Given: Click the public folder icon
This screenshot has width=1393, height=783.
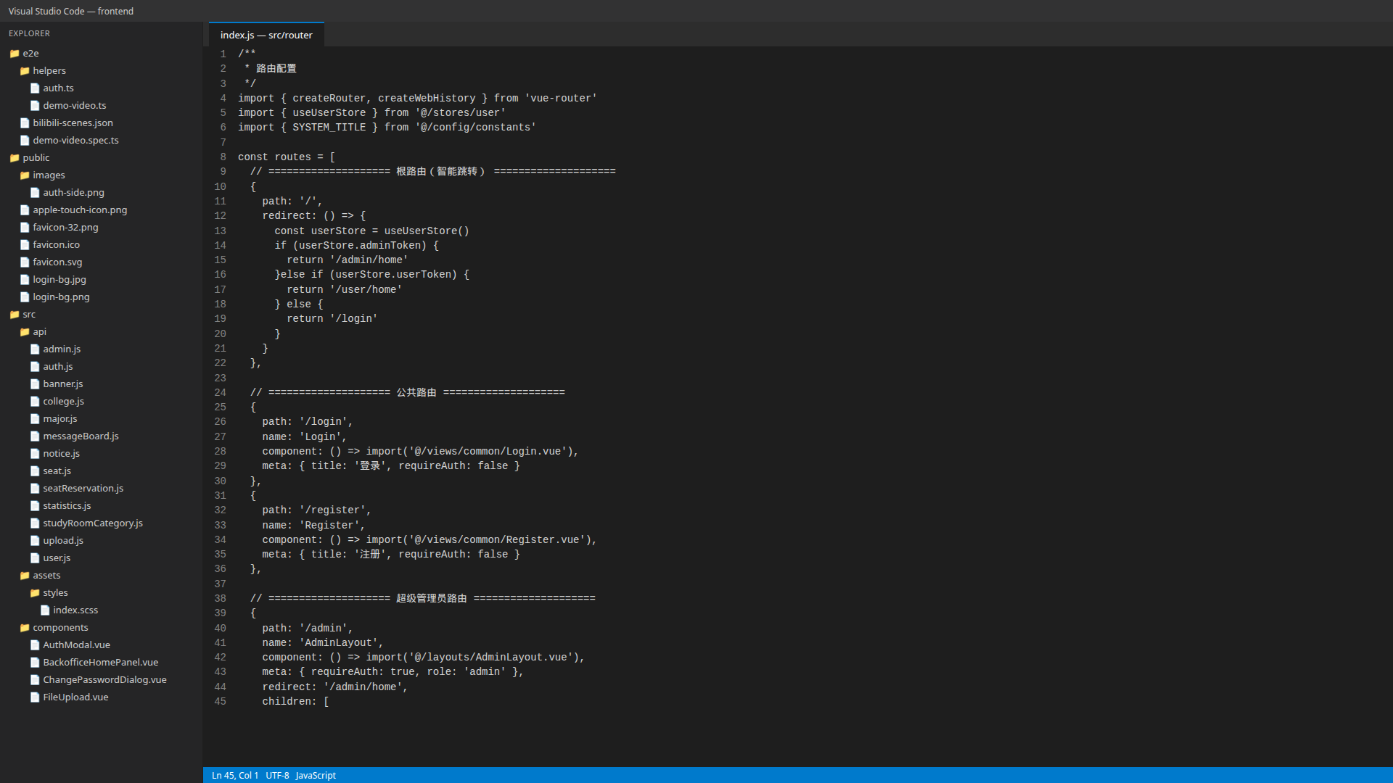Looking at the screenshot, I should (x=15, y=158).
